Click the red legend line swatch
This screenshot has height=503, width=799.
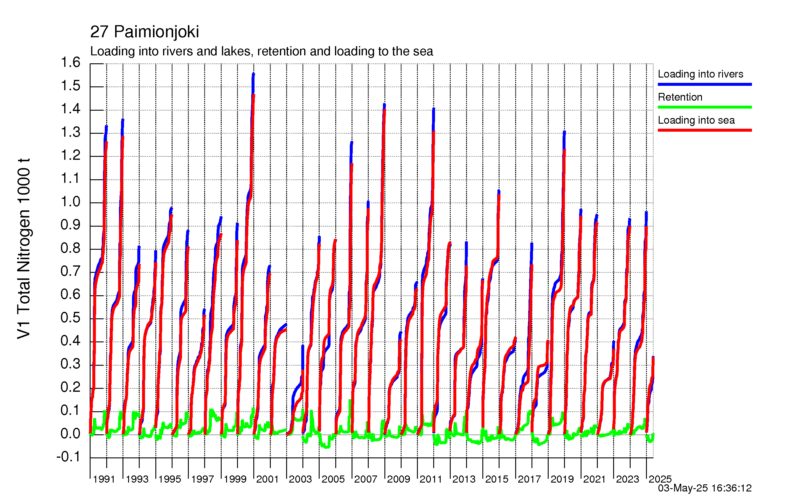[x=705, y=130]
